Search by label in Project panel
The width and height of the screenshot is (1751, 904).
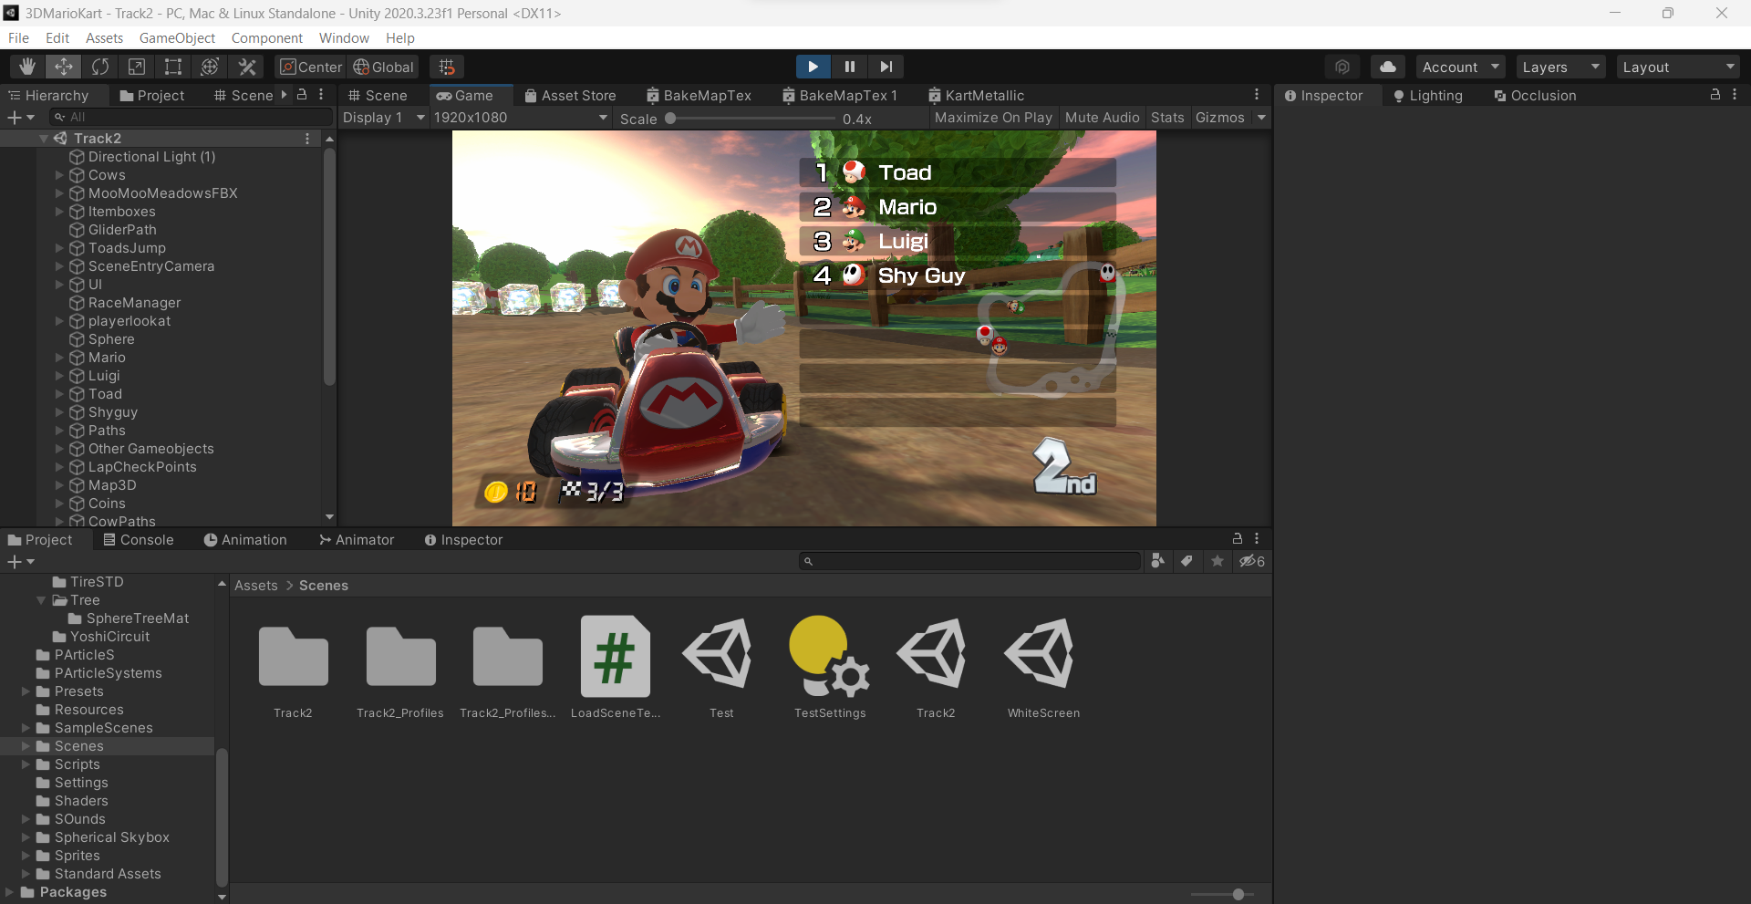click(x=1186, y=561)
